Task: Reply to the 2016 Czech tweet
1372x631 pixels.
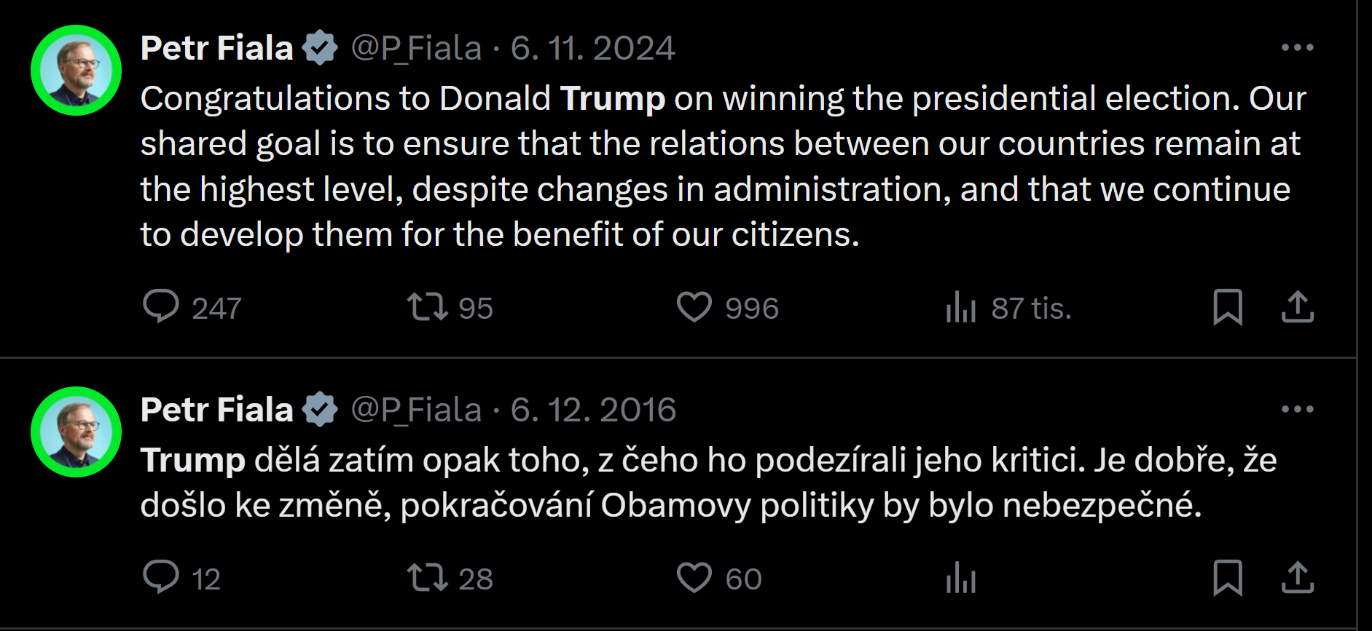Action: pyautogui.click(x=161, y=577)
